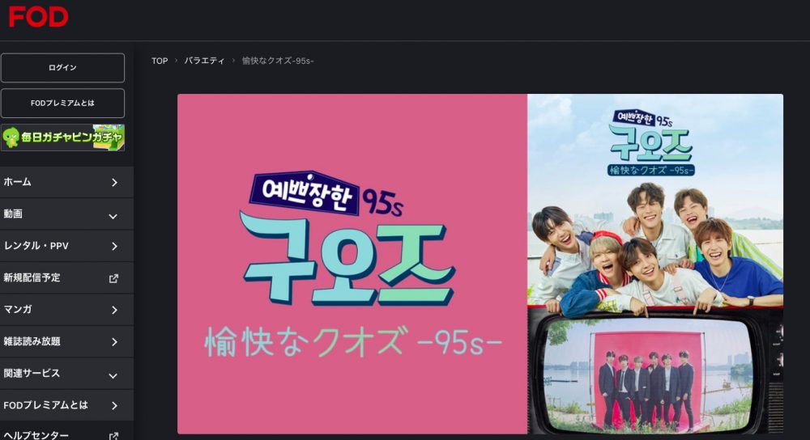Click the arrow next to 雑誌読み放題

114,342
